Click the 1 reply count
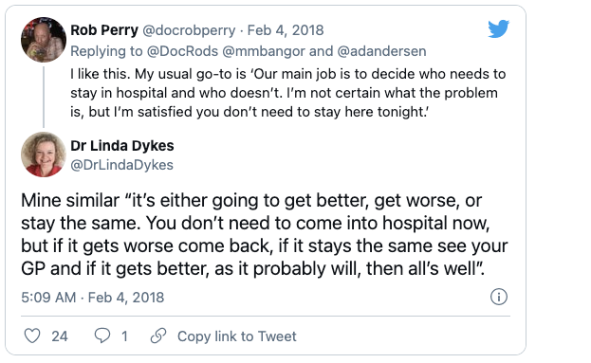The image size is (591, 363). tap(124, 336)
